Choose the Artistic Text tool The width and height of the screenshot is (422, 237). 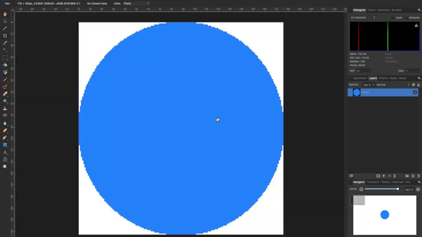[5, 152]
